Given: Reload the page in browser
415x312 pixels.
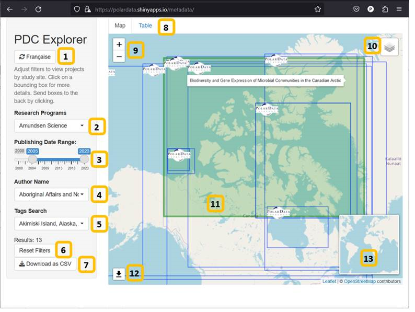Looking at the screenshot, I should pyautogui.click(x=38, y=9).
